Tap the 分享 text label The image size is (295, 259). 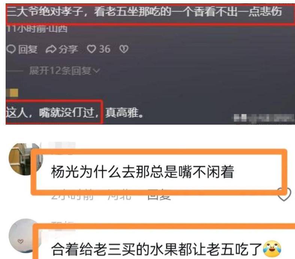[x=68, y=49]
